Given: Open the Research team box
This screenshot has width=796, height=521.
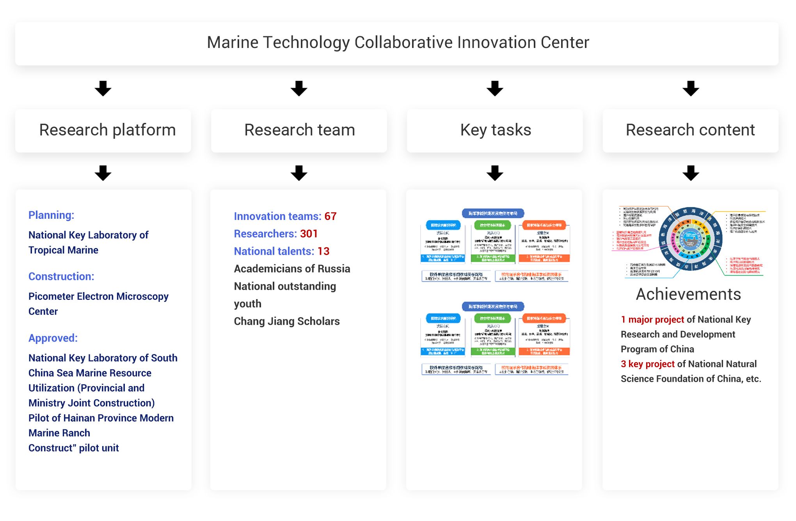Looking at the screenshot, I should (299, 130).
